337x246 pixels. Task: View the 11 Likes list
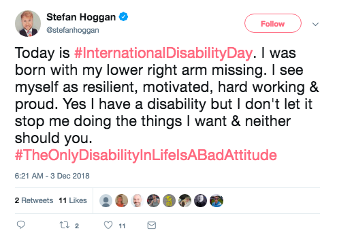click(x=73, y=200)
